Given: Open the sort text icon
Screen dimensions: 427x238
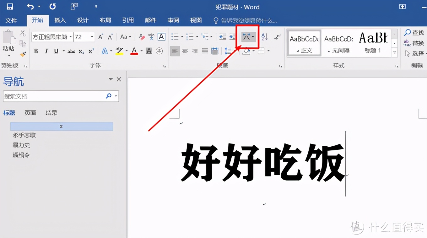Looking at the screenshot, I should (x=264, y=37).
